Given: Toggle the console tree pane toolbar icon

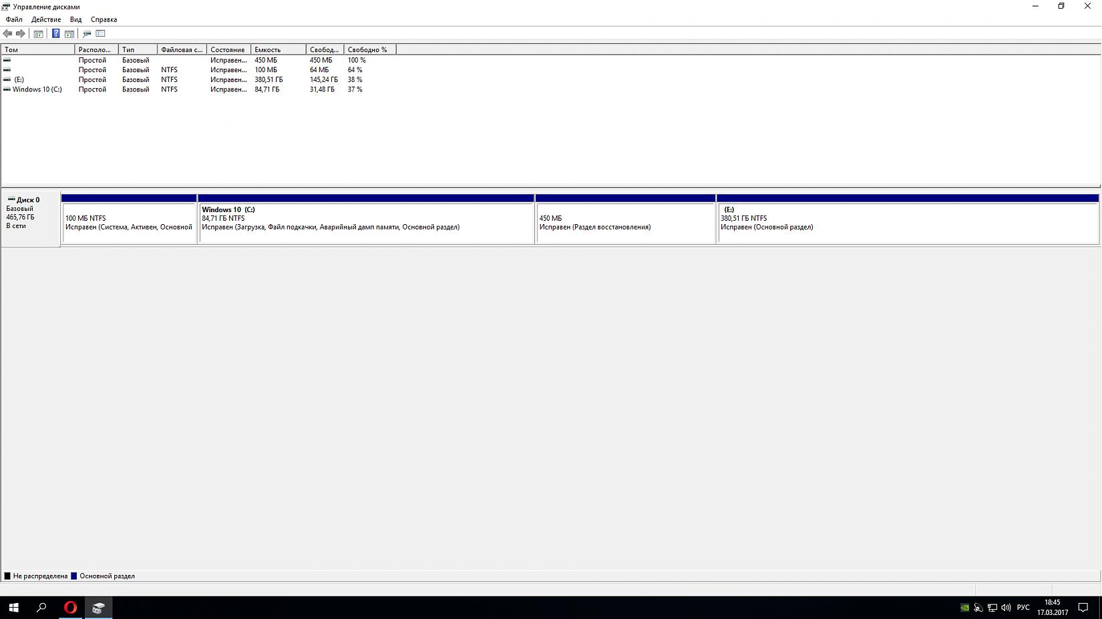Looking at the screenshot, I should pyautogui.click(x=39, y=33).
